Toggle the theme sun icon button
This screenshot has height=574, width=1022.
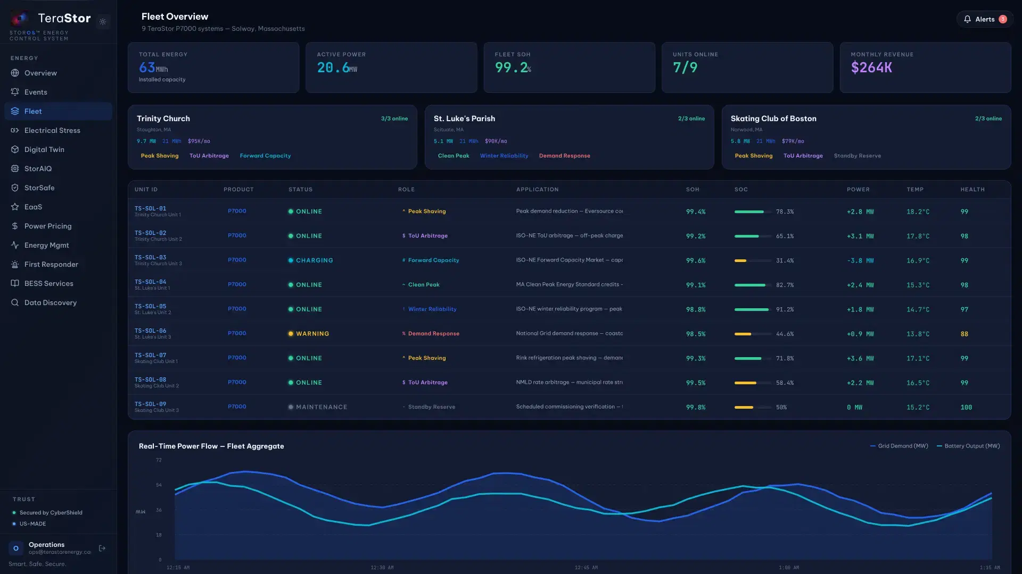click(103, 22)
